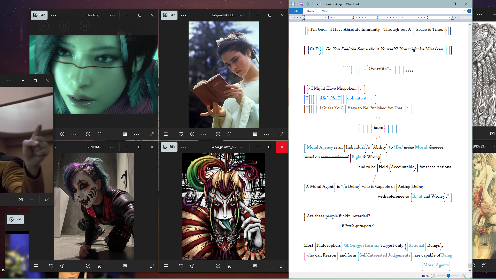
Task: Expand the collapsed WordPad ribbon chevron
Action: pyautogui.click(x=463, y=11)
